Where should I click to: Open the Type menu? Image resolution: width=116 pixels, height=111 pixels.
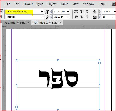[40, 4]
